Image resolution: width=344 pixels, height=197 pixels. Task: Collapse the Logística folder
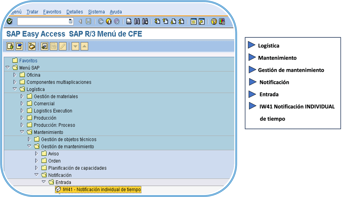[x=15, y=89]
